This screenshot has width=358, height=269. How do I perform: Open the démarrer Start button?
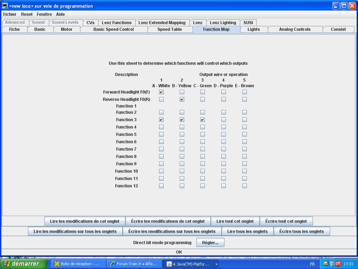[23, 264]
